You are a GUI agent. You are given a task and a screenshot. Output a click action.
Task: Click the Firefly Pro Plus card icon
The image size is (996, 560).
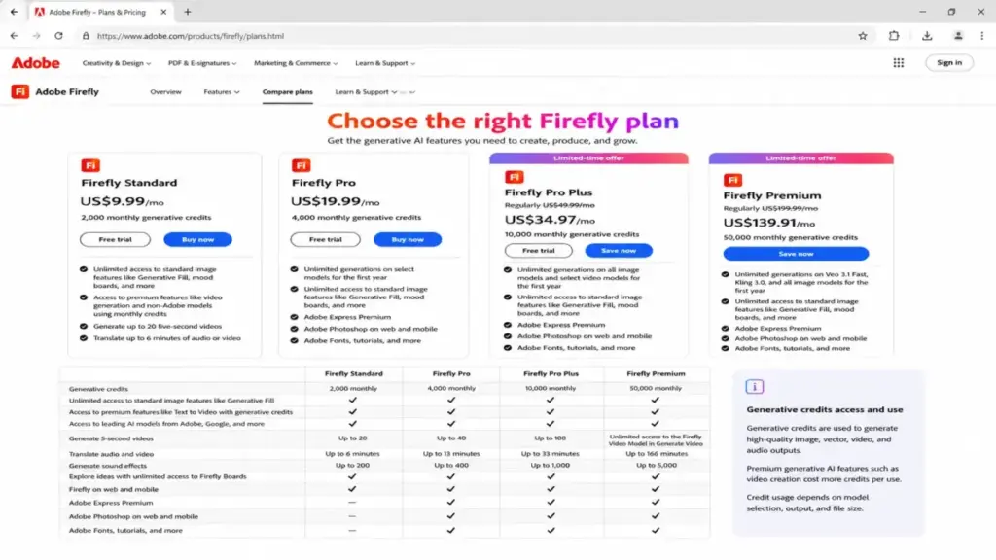(x=514, y=177)
